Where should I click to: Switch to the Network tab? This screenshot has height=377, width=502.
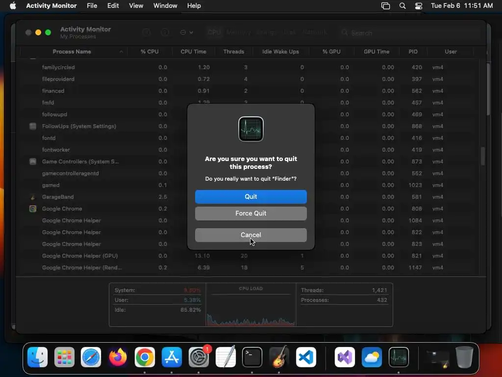point(314,32)
